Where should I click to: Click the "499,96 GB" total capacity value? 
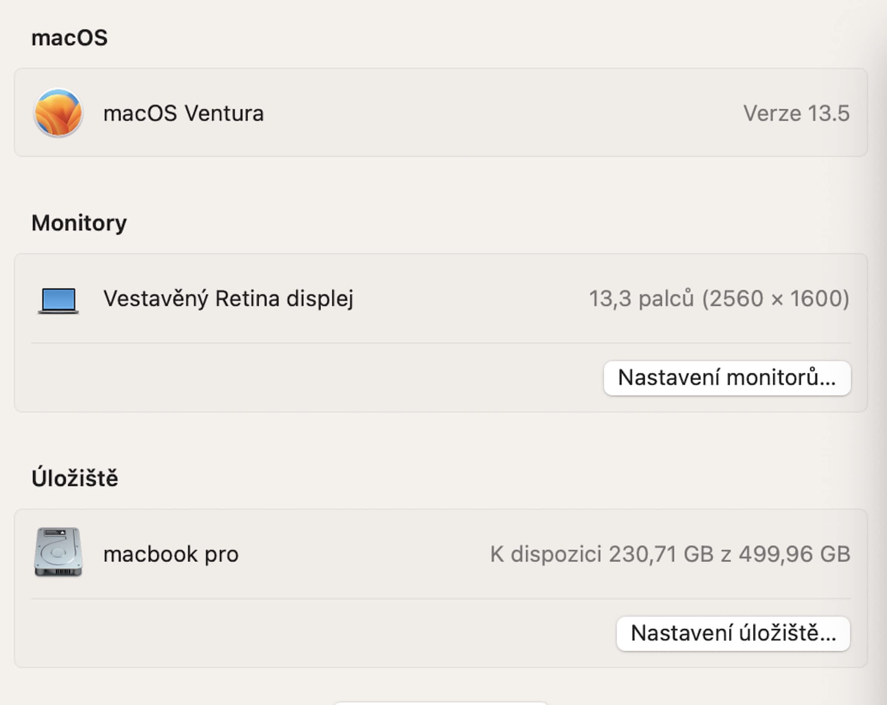[x=794, y=554]
